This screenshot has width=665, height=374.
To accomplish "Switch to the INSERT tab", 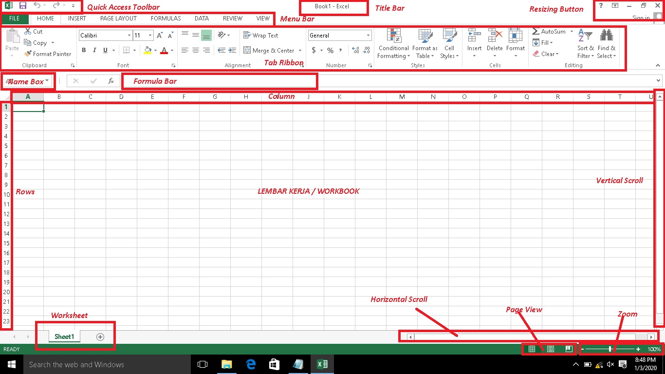I will click(77, 19).
